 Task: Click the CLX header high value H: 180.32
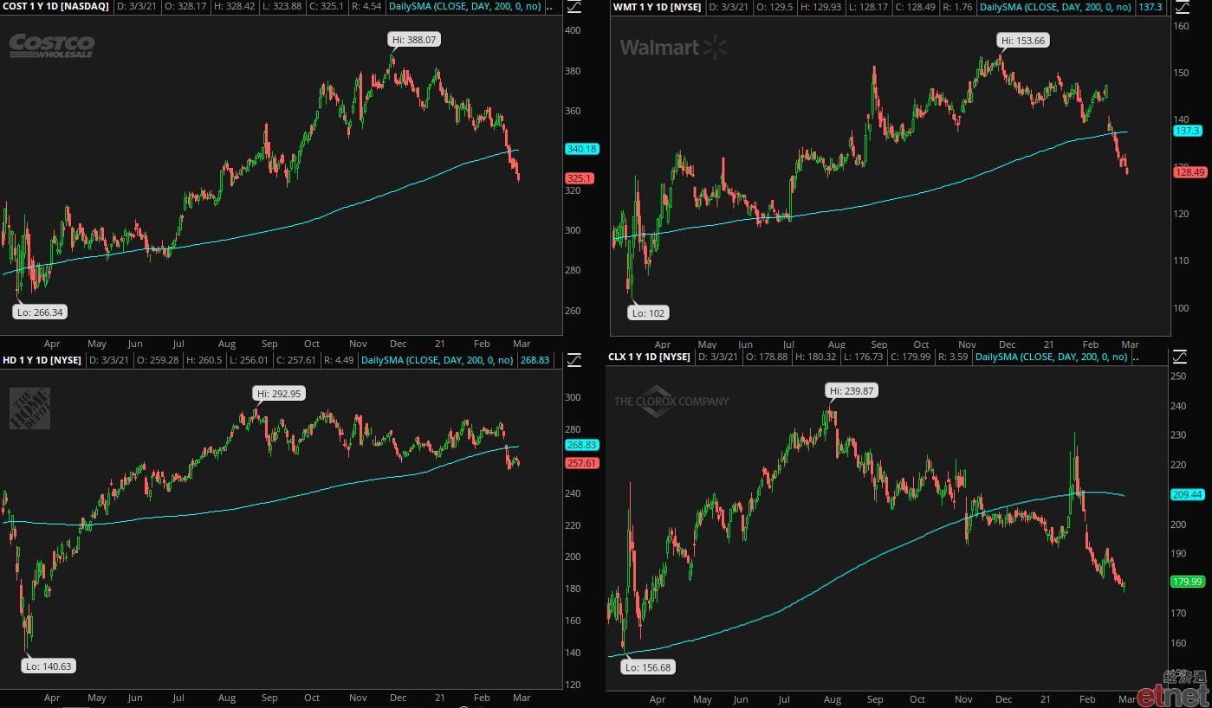(813, 357)
